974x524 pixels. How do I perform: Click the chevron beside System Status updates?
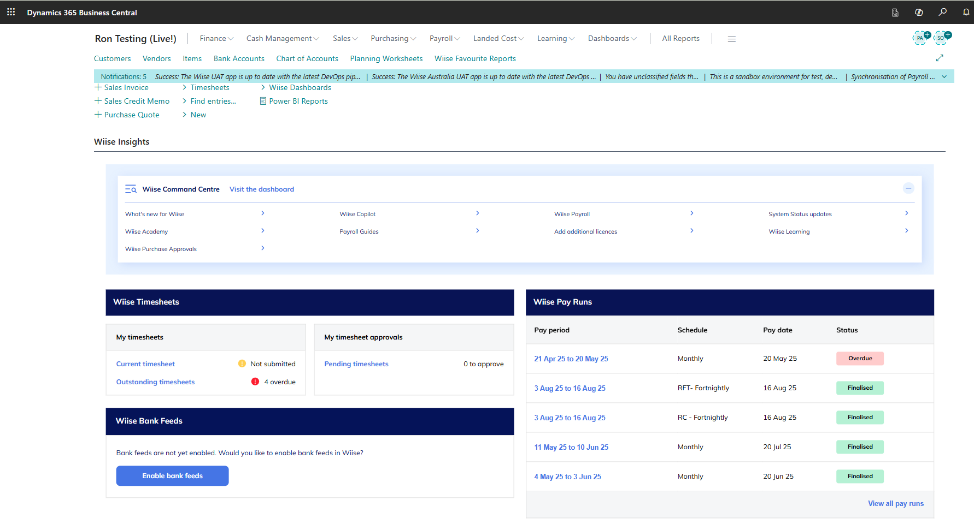coord(907,213)
